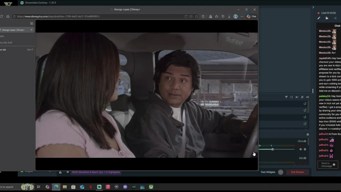Pause using the Streamlabs panel pause icon
This screenshot has height=192, width=341.
[291, 97]
